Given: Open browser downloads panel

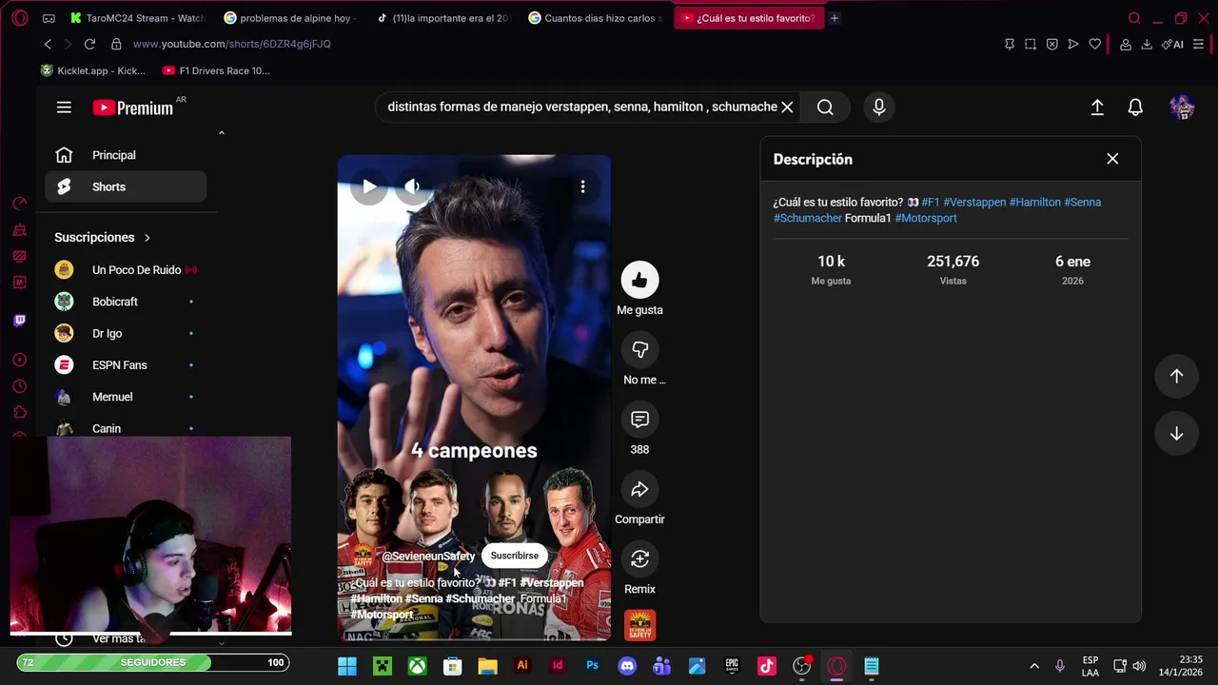Looking at the screenshot, I should coord(1147,44).
